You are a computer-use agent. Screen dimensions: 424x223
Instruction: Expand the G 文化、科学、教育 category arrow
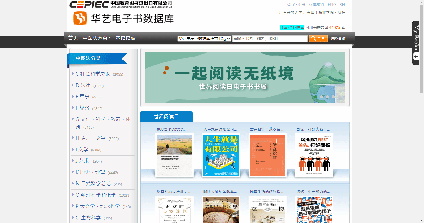coord(73,119)
